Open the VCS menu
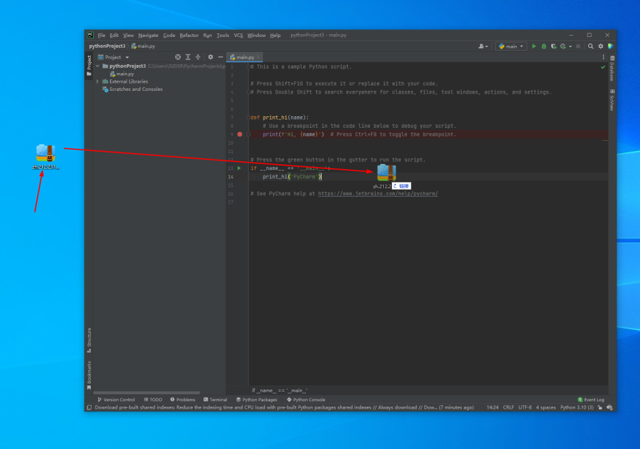640x449 pixels. click(238, 36)
